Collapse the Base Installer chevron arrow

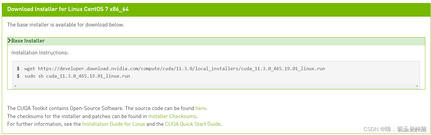coord(9,41)
